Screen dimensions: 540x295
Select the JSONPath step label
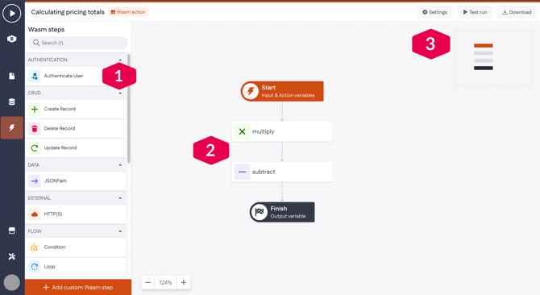point(55,181)
